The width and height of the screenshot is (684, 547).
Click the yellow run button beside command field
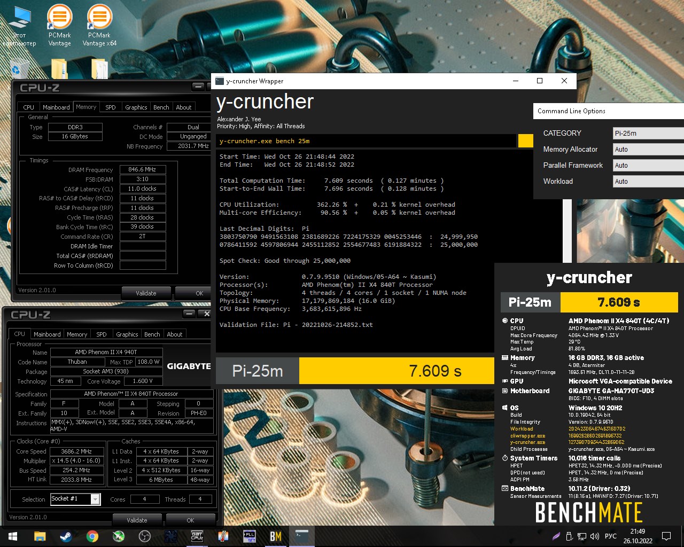526,141
